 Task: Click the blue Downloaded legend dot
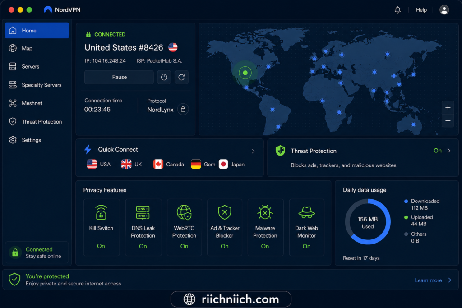click(x=406, y=202)
